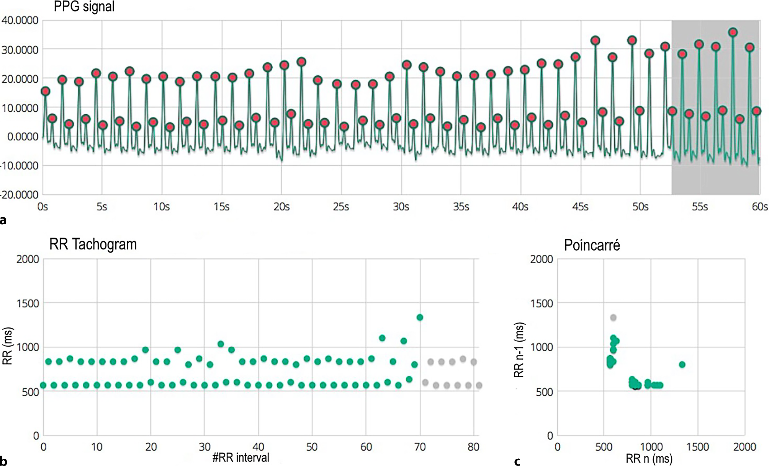The width and height of the screenshot is (769, 466).
Task: Click the RR Tachogram chart title
Action: point(93,244)
